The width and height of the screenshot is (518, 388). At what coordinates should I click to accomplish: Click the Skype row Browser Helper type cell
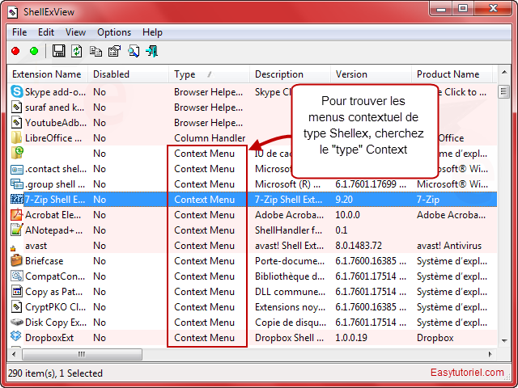pyautogui.click(x=209, y=92)
